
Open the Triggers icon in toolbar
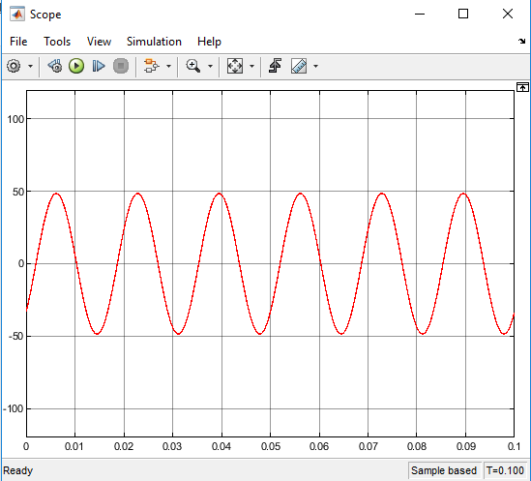pos(275,66)
